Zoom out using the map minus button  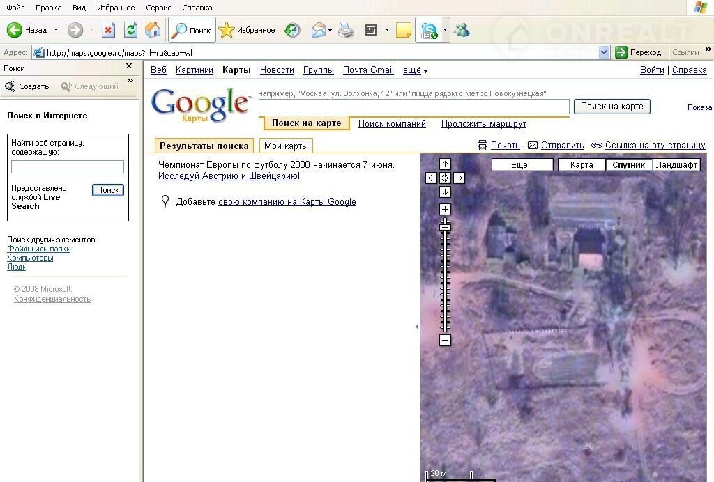(445, 341)
